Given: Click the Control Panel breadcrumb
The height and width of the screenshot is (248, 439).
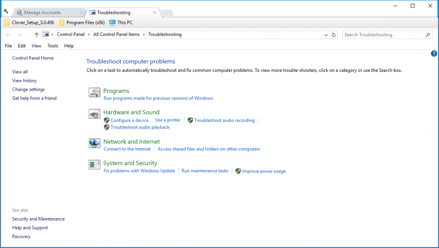Looking at the screenshot, I should 71,34.
